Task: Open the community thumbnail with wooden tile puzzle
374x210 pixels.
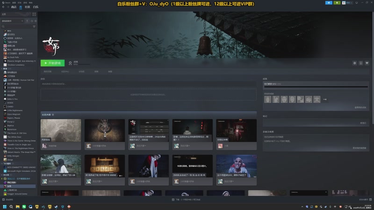Action: [x=105, y=166]
